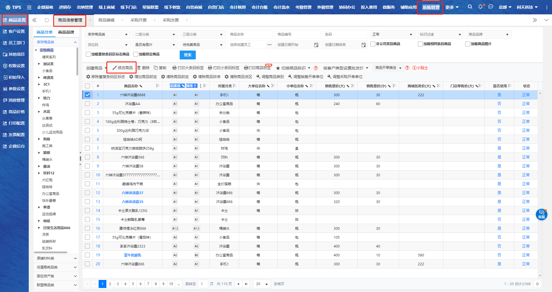Open the 会计核算 top menu
The height and width of the screenshot is (292, 552).
click(x=238, y=7)
